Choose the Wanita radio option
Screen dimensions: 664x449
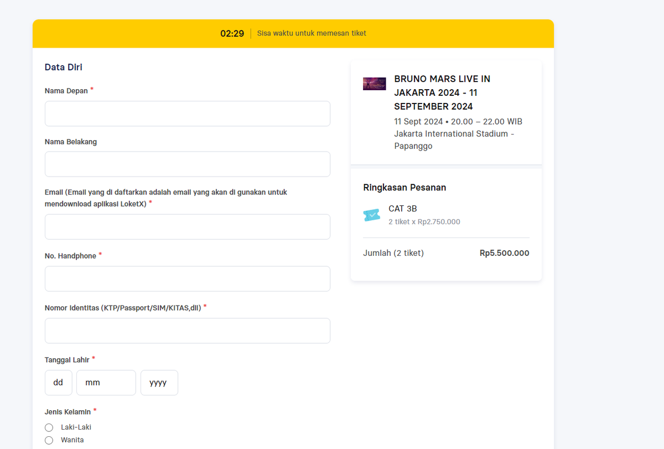(x=49, y=440)
